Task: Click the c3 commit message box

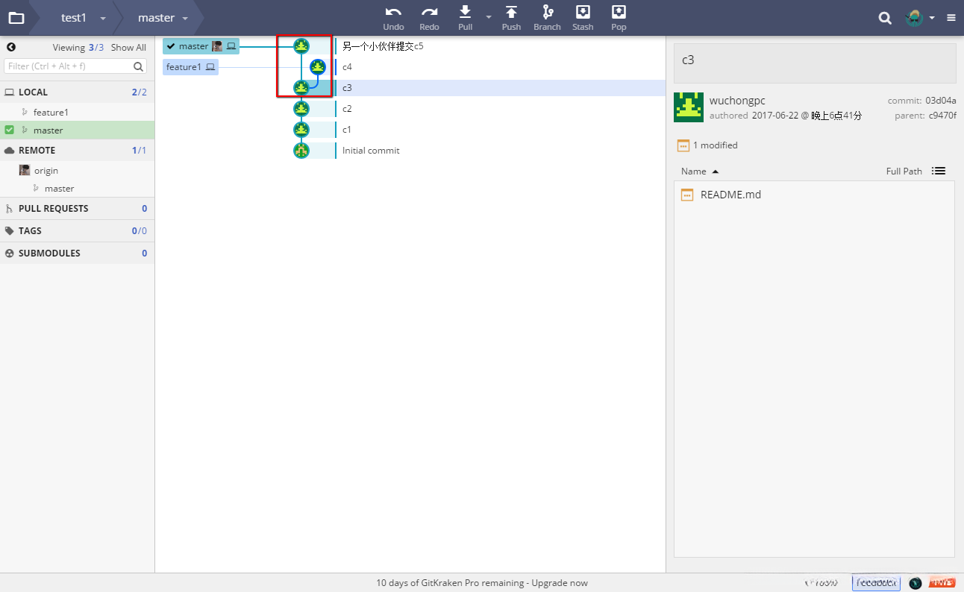Action: [x=815, y=63]
